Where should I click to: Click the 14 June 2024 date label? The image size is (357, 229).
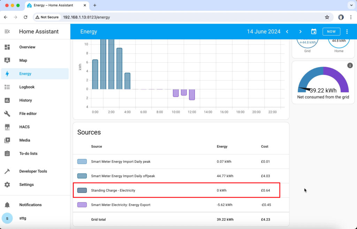click(264, 32)
